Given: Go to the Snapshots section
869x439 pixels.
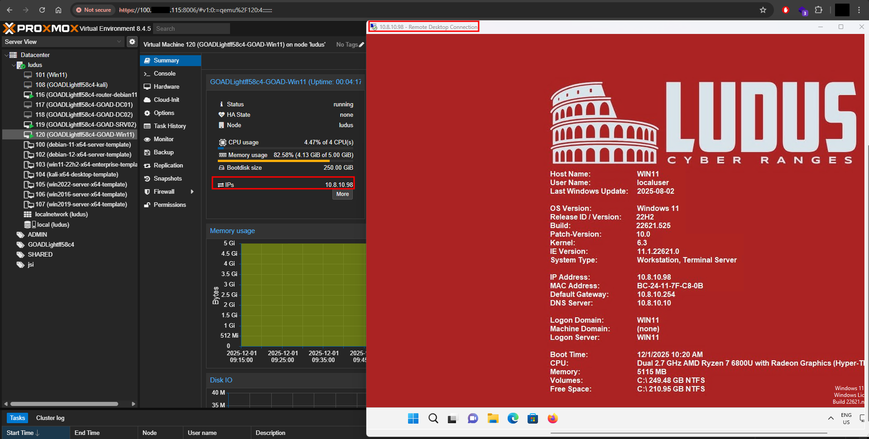Looking at the screenshot, I should tap(168, 179).
